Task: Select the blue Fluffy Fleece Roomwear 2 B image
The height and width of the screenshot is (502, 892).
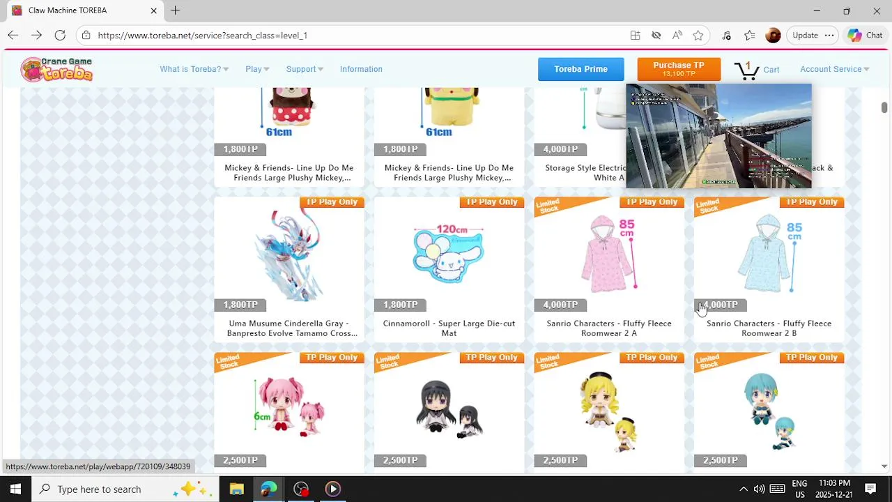Action: 769,254
